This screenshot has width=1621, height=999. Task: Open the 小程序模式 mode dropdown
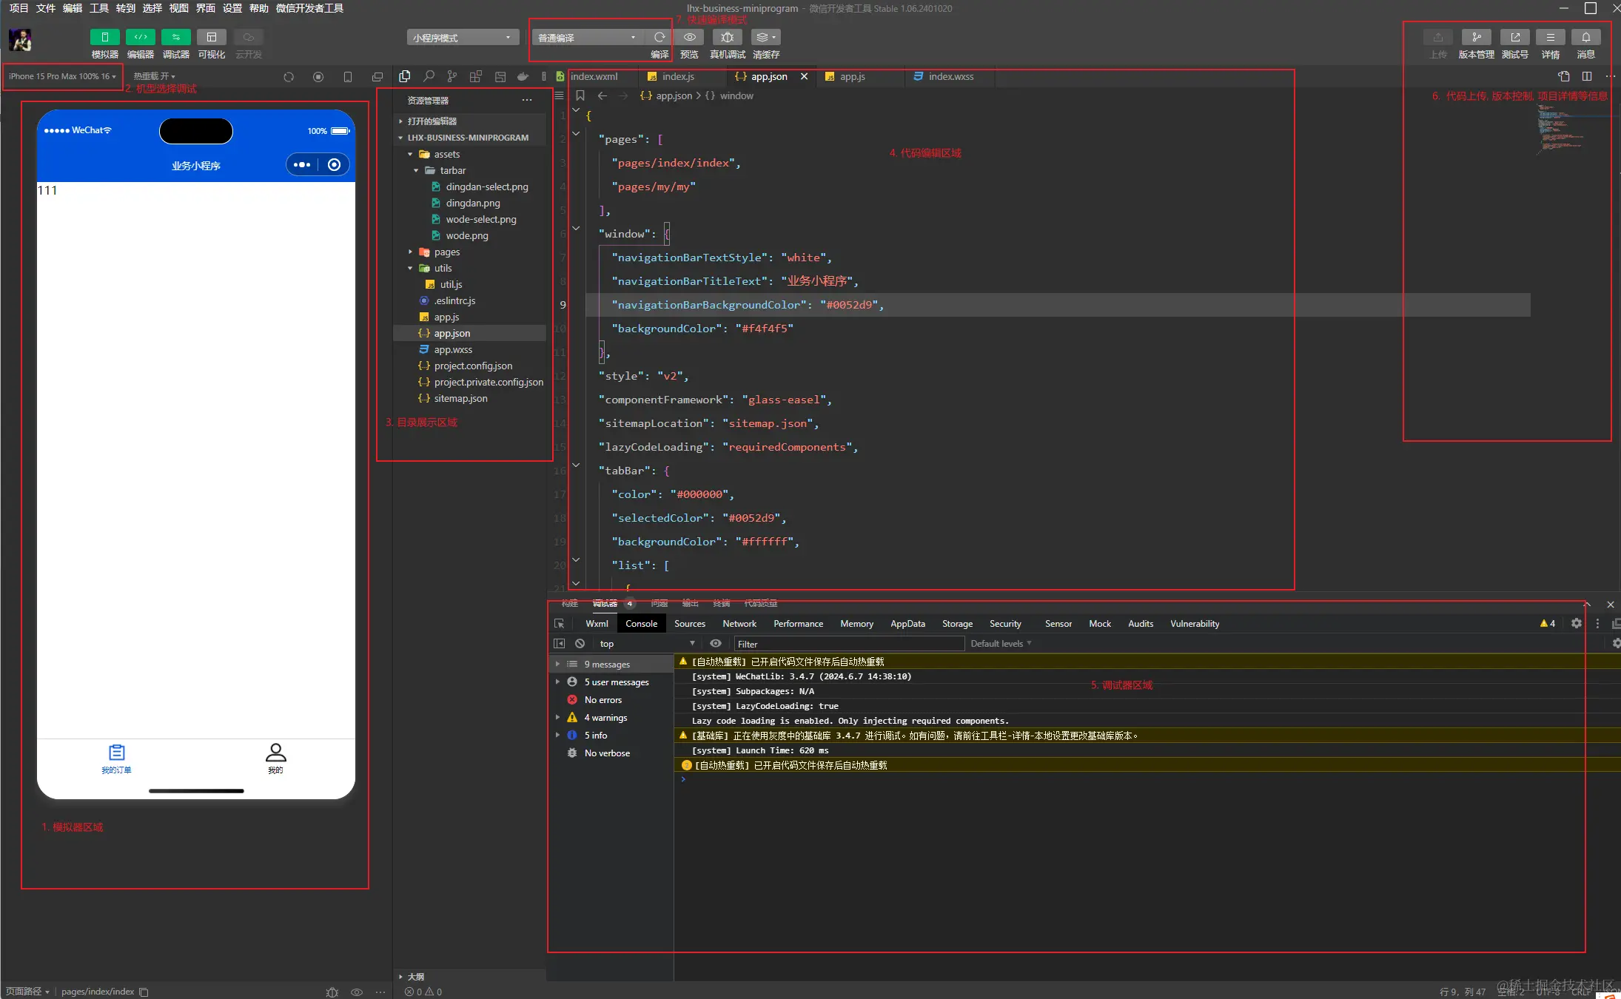tap(463, 38)
